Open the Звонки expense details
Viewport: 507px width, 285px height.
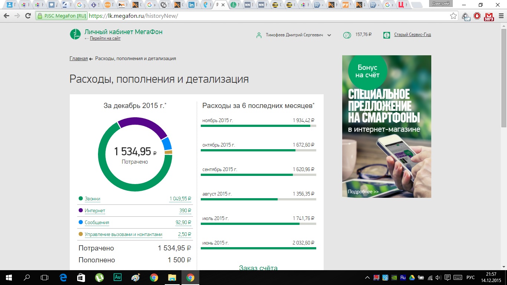(92, 199)
